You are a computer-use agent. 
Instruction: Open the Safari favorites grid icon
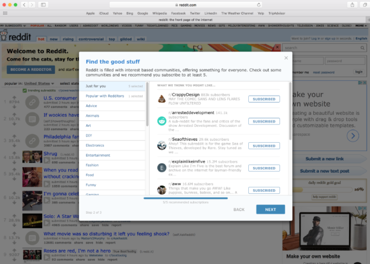(x=5, y=13)
